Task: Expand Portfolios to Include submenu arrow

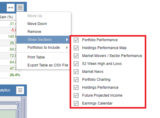Action: pos(67,48)
